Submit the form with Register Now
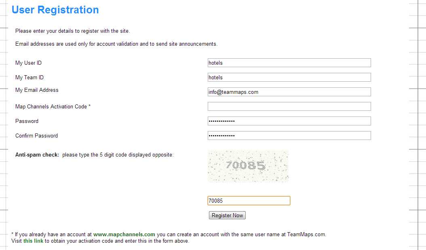 click(x=227, y=215)
